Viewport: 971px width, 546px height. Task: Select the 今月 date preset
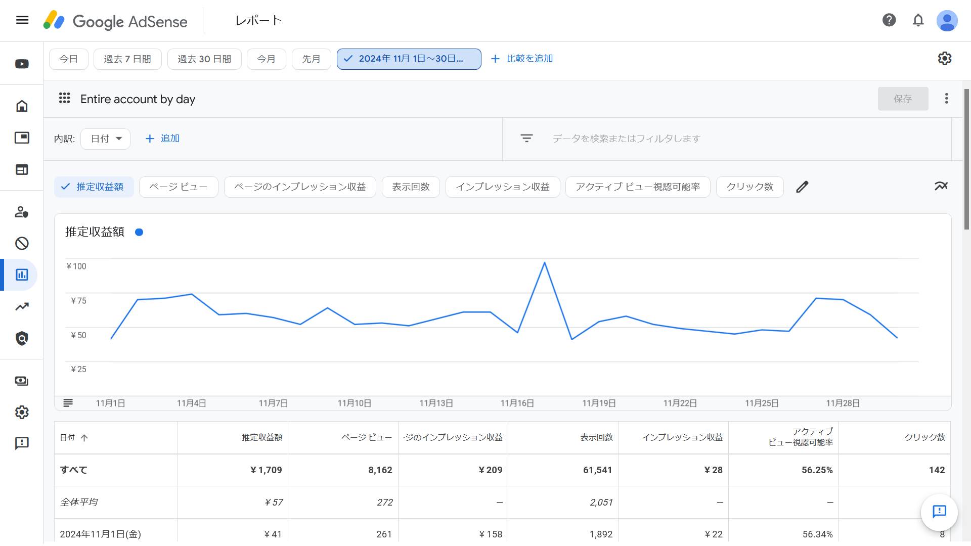coord(267,59)
